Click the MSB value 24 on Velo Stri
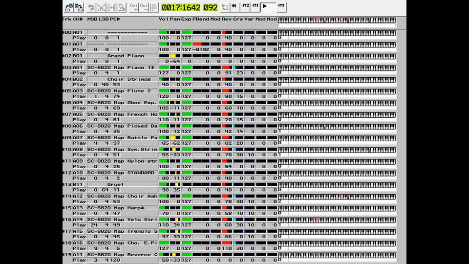 point(93,225)
